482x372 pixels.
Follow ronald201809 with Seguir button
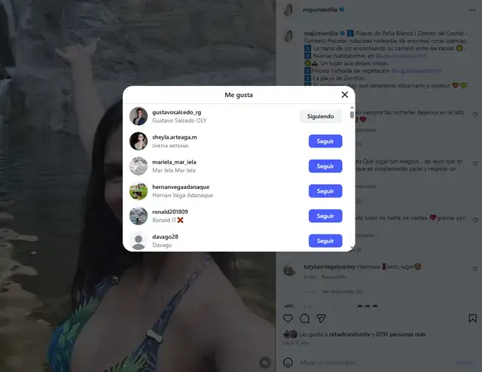pos(325,216)
